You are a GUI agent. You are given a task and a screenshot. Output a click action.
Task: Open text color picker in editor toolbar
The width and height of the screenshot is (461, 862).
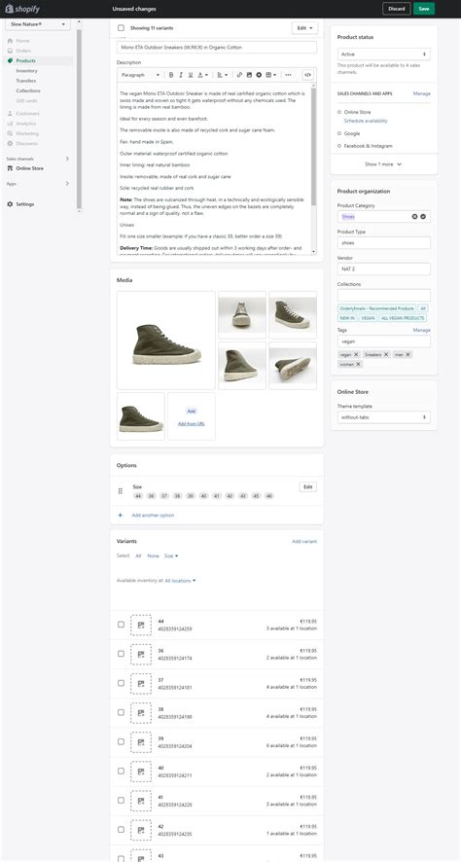(x=202, y=75)
